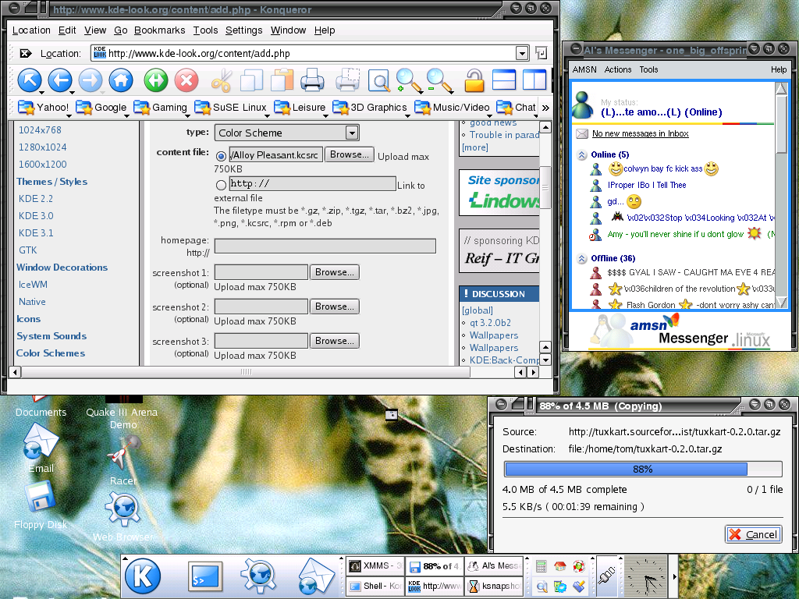Click Browse for screenshot 1
799x599 pixels.
334,272
